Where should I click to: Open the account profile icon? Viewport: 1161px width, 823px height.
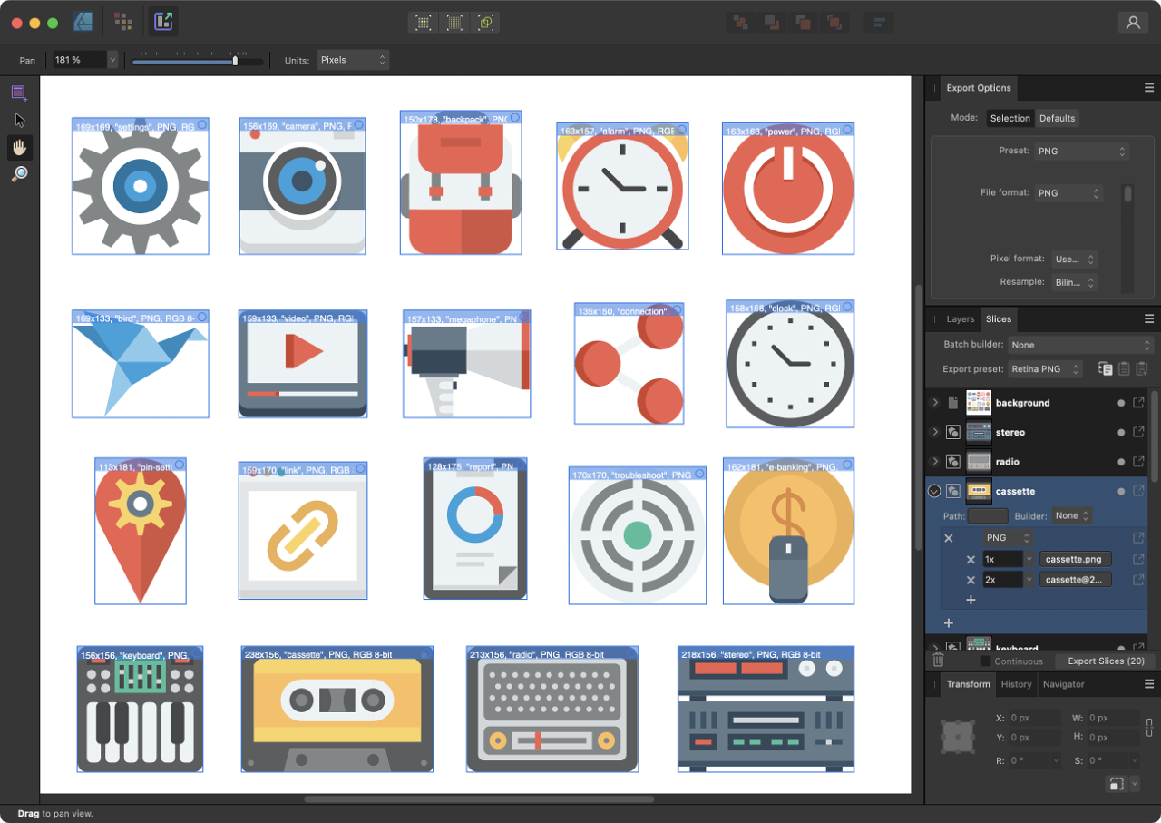(1133, 23)
